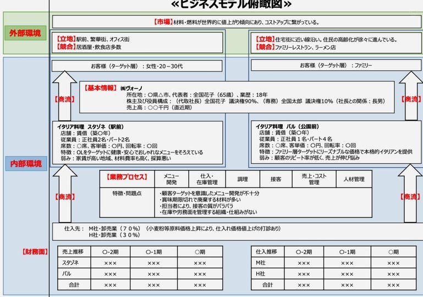Click 'スタゾネ' row label in sales table
Viewport: 423px width, 297px height.
coord(74,262)
